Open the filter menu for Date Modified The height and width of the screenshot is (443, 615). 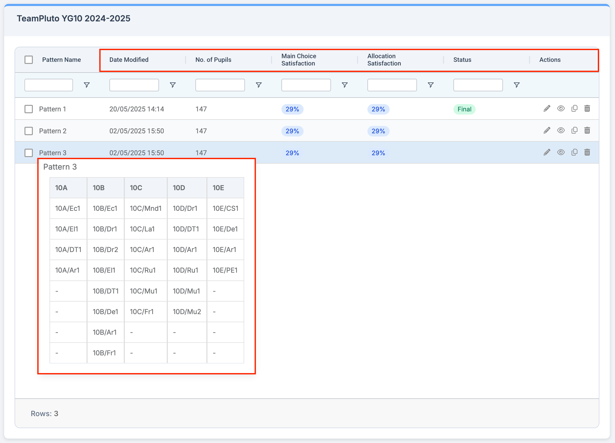click(x=173, y=85)
